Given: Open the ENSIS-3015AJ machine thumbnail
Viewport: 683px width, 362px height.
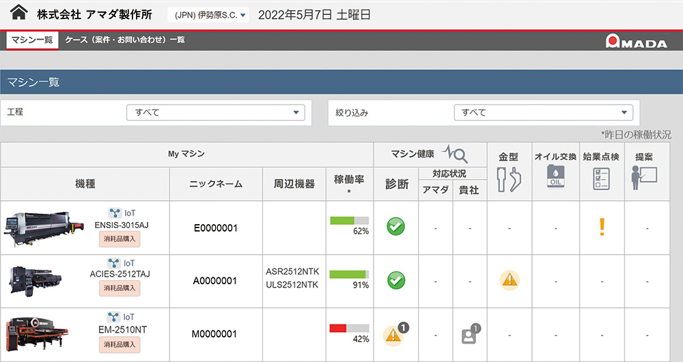Looking at the screenshot, I should [x=44, y=229].
